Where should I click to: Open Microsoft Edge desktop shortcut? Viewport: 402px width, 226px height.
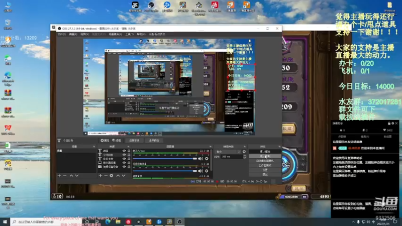[x=8, y=78]
